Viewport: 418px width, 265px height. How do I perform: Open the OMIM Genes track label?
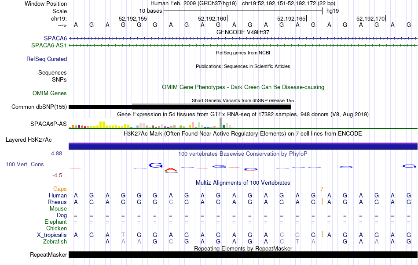[50, 93]
